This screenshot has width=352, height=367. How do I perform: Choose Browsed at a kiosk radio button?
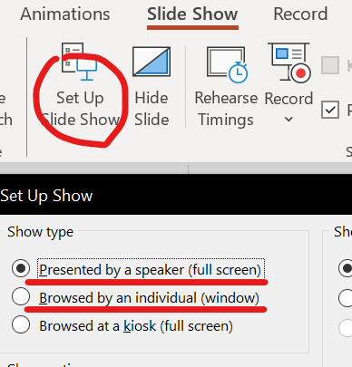[21, 324]
